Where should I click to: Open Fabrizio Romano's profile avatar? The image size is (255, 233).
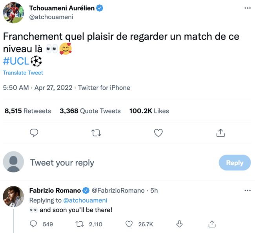[13, 197]
